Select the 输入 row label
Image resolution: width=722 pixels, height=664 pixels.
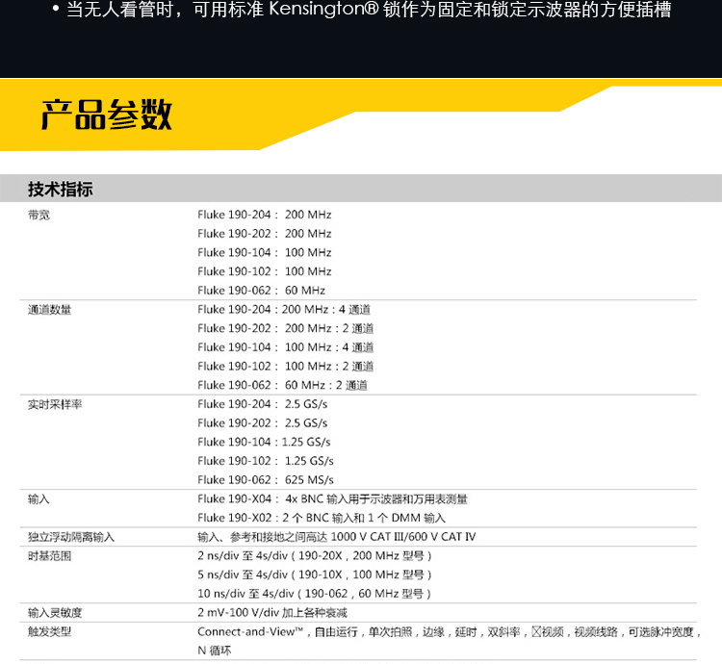tap(39, 499)
